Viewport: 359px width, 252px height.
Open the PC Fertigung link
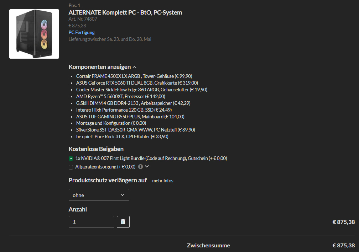(82, 32)
